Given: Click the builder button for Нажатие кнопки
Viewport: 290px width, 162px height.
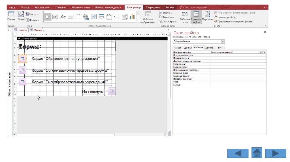Looking at the screenshot, I should (x=265, y=52).
